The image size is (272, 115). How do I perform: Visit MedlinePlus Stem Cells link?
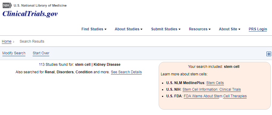point(215,83)
